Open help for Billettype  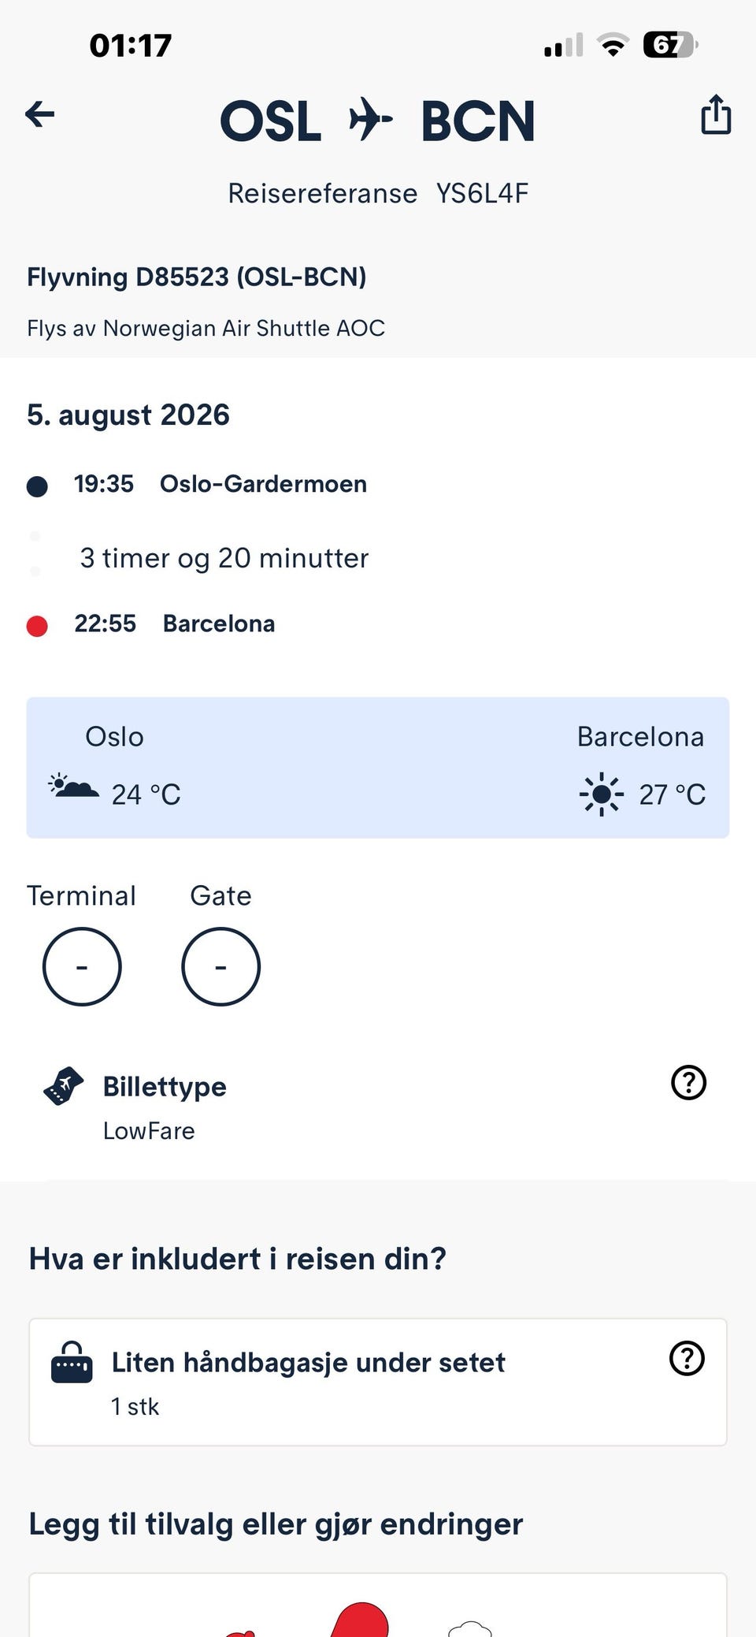[x=688, y=1082]
